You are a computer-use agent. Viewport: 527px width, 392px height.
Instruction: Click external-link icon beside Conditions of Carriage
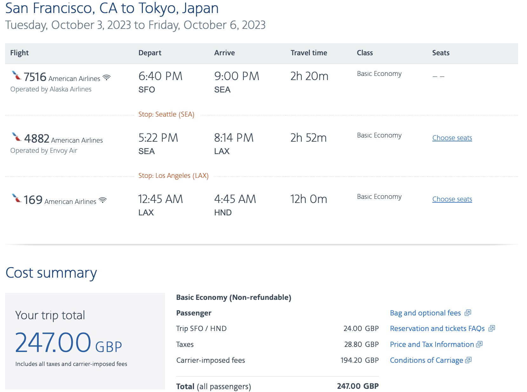click(x=468, y=360)
